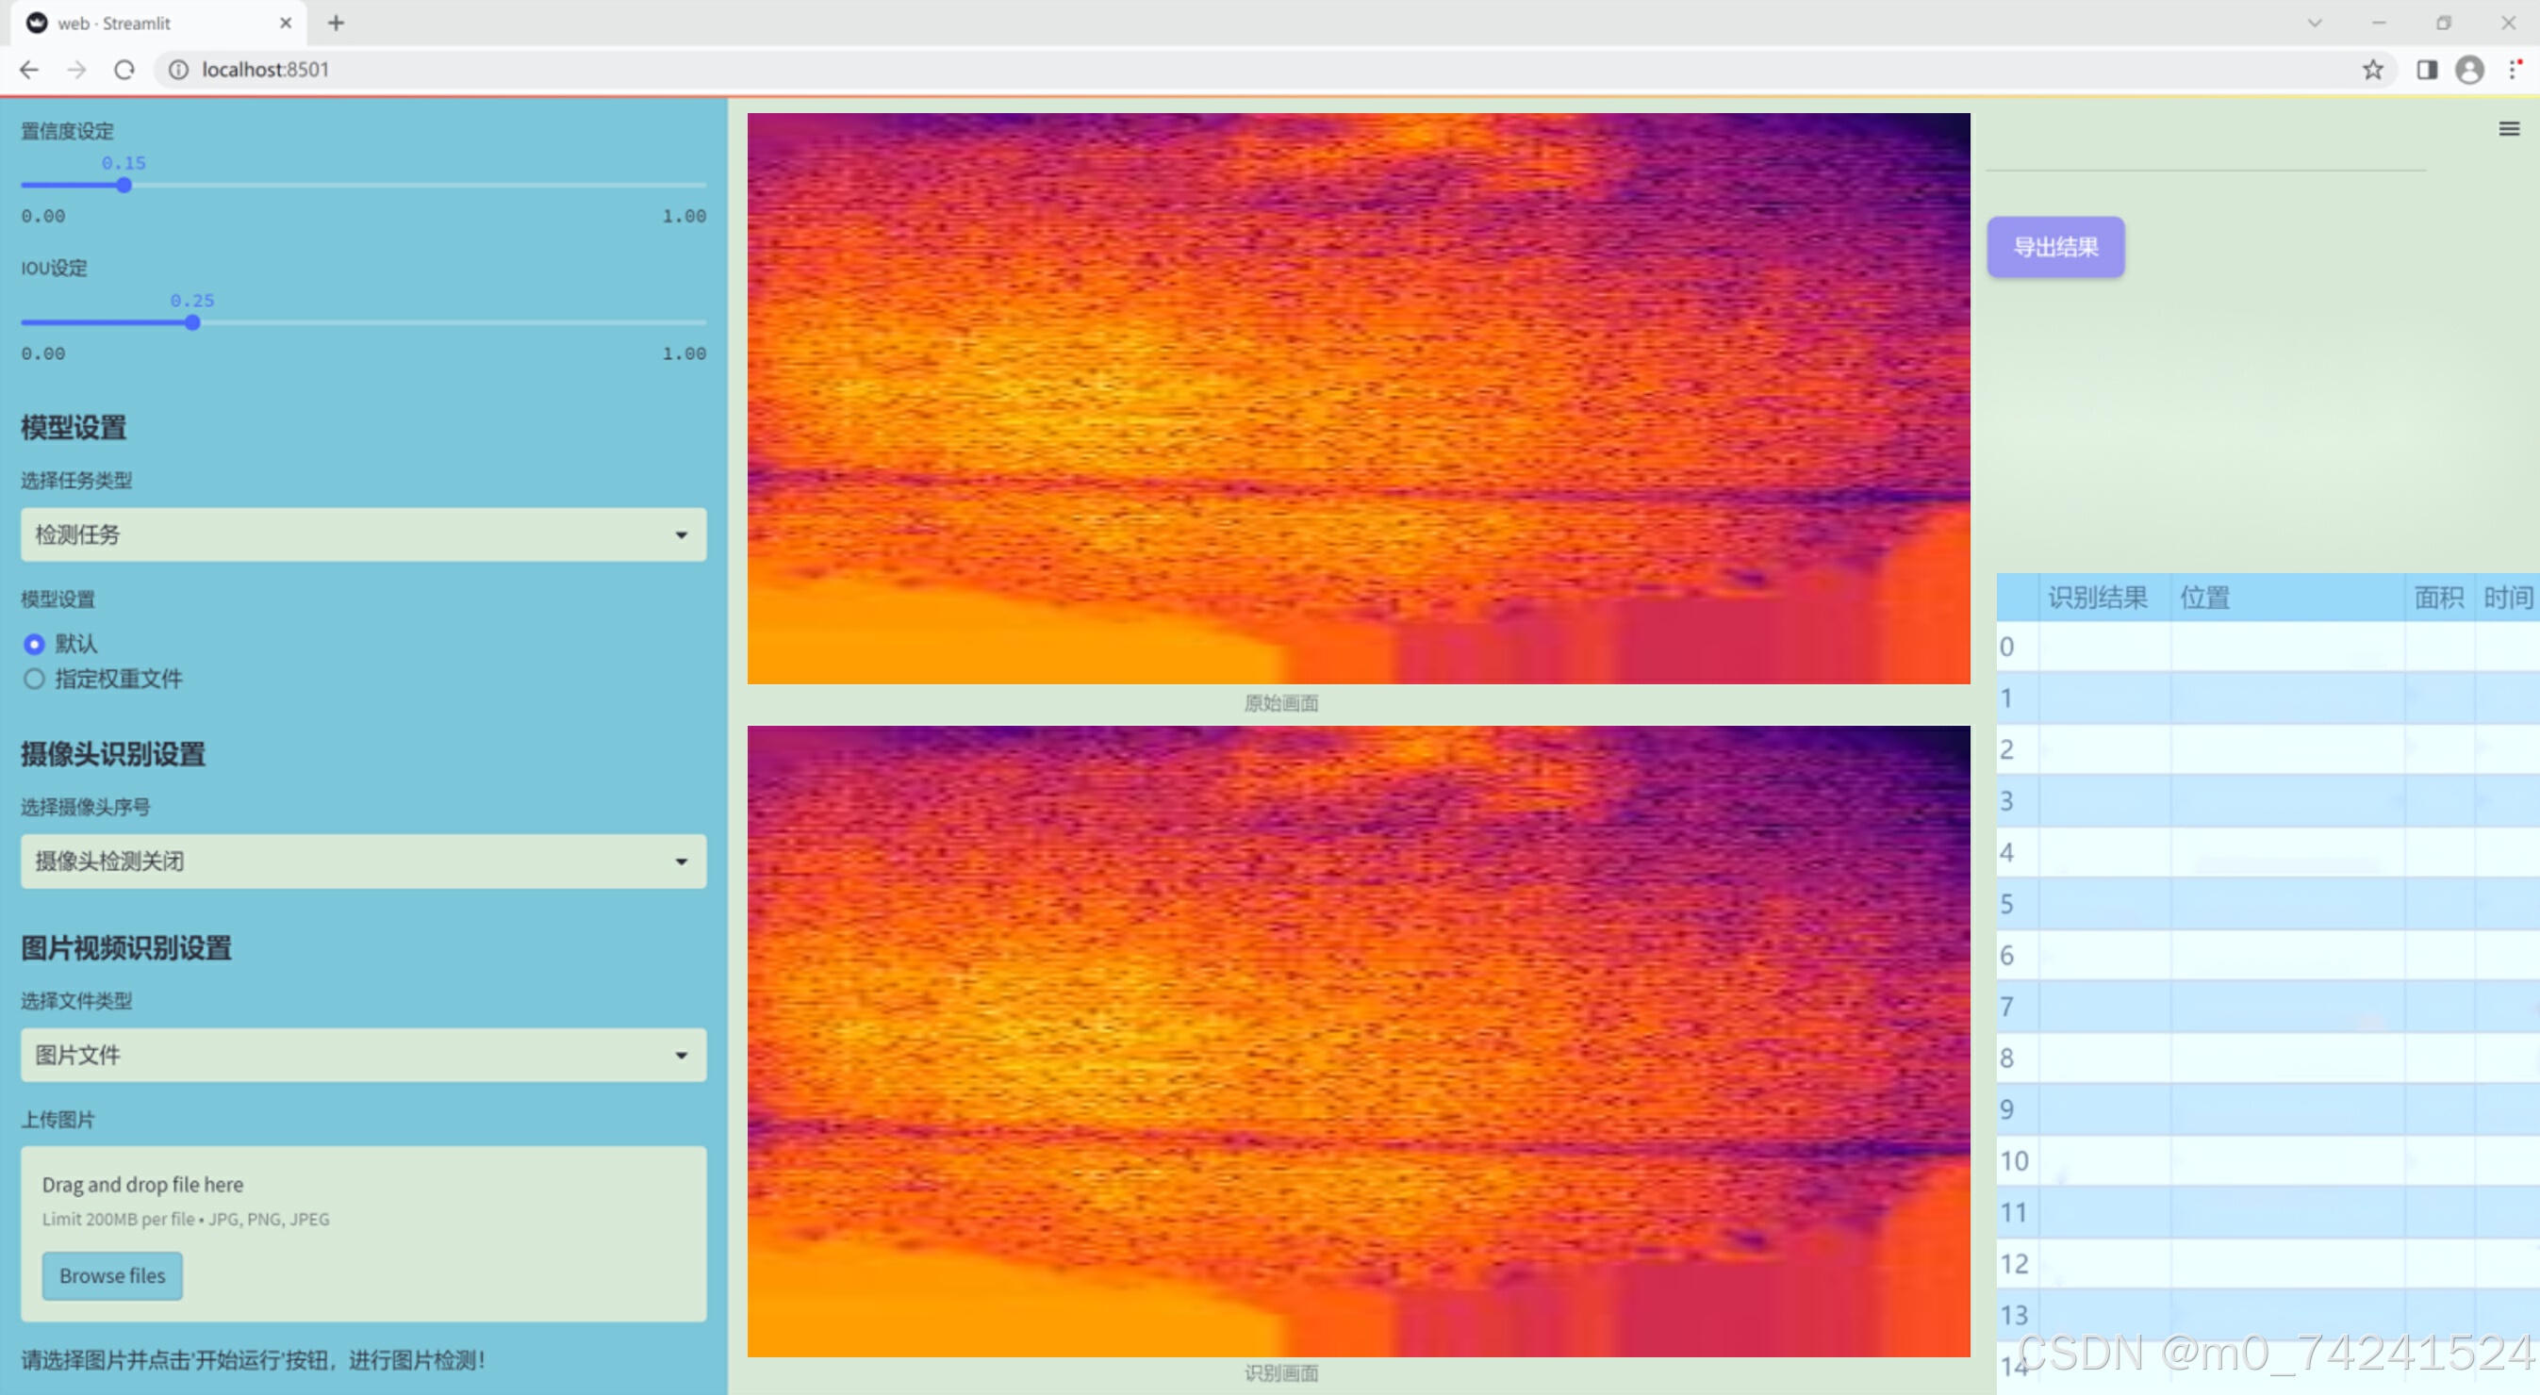Click the 时间 column header
Viewport: 2540px width, 1395px height.
coord(2507,598)
